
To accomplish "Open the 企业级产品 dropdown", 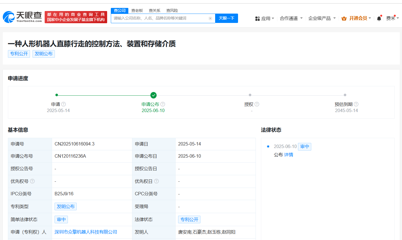I will 322,18.
